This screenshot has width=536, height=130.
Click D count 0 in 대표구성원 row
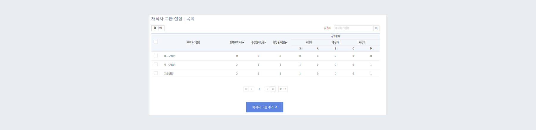(x=371, y=56)
